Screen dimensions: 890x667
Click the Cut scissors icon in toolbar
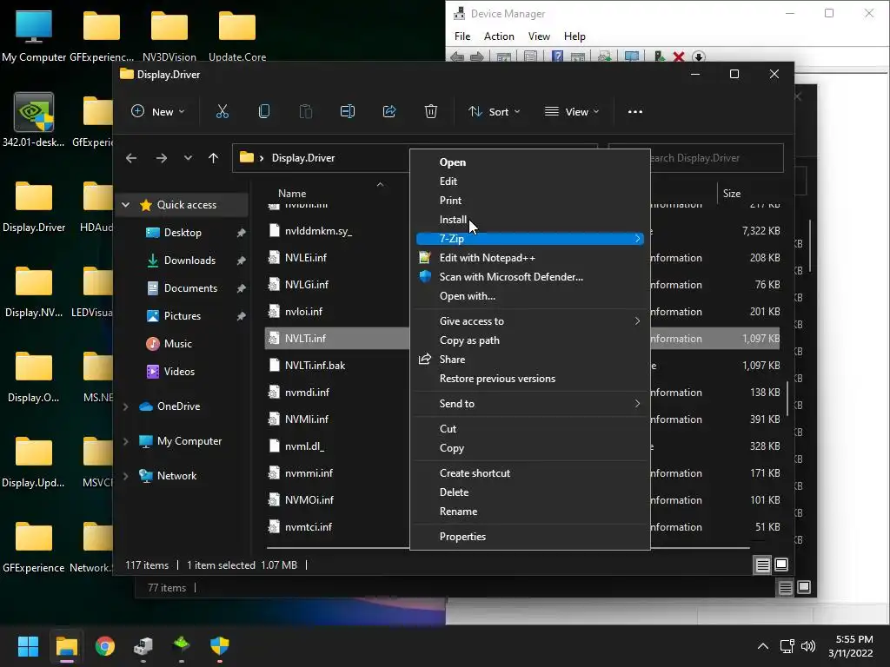coord(222,112)
